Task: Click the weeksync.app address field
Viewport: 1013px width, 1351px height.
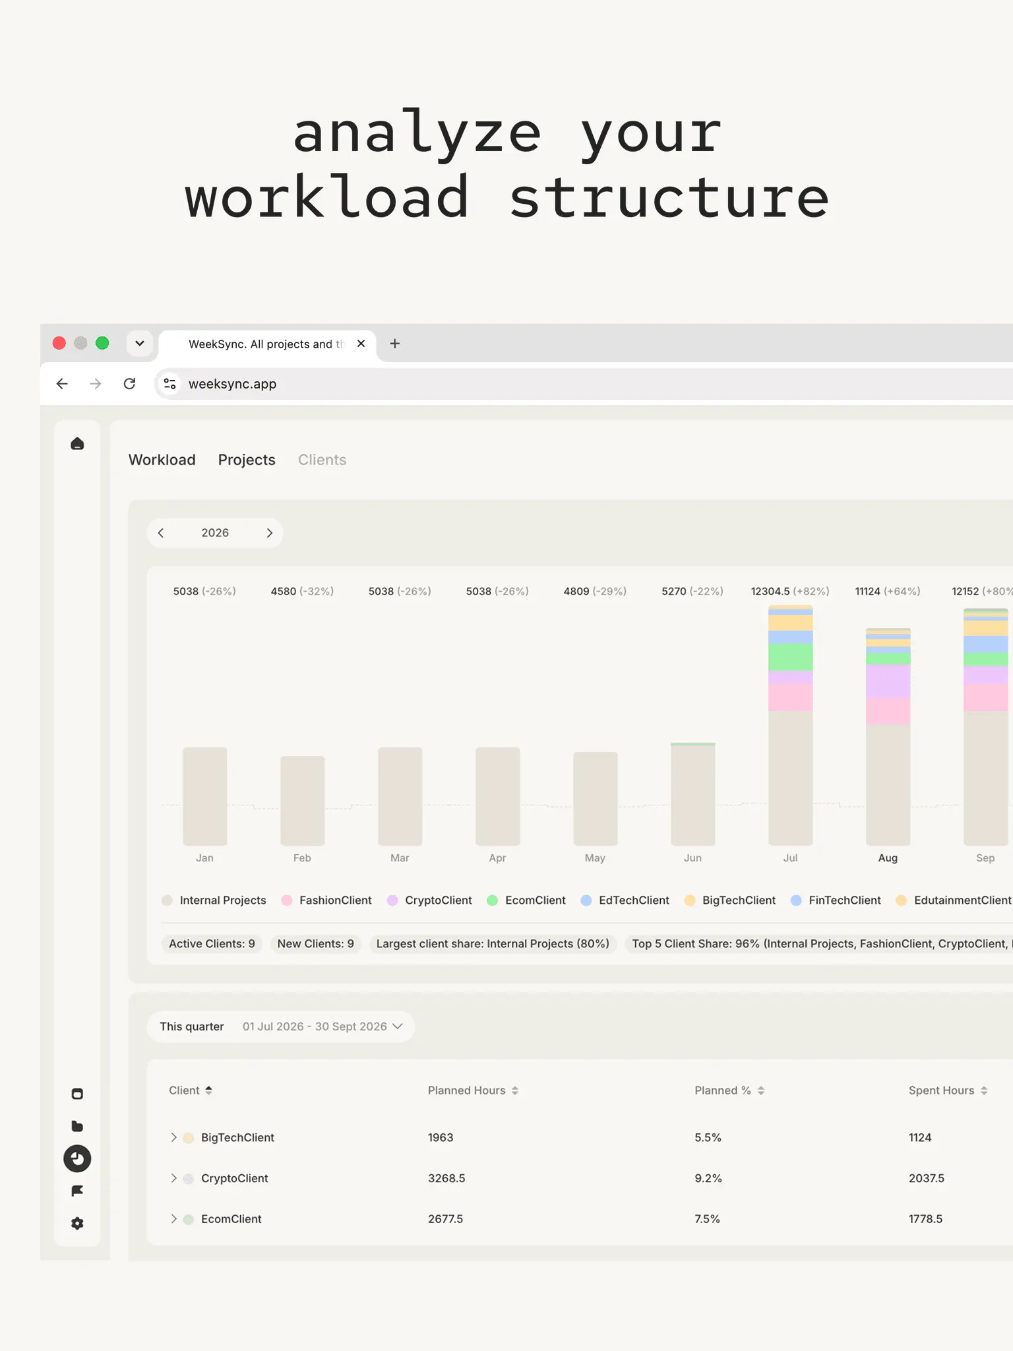Action: coord(584,384)
